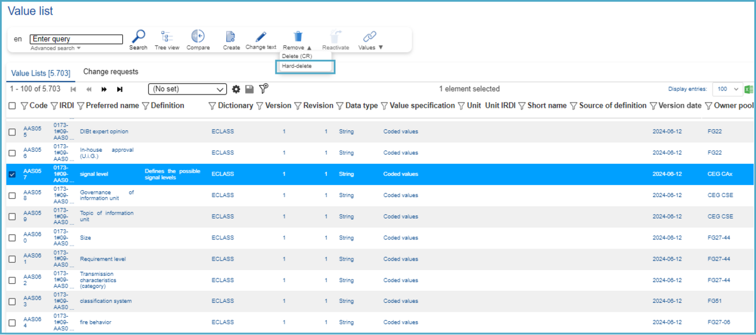Click the Create document icon
Image resolution: width=756 pixels, height=335 pixels.
pyautogui.click(x=231, y=37)
